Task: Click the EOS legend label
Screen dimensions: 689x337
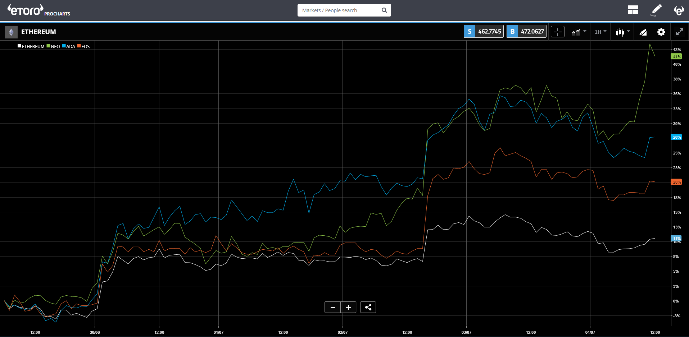Action: pyautogui.click(x=86, y=46)
